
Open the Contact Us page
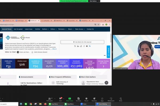(x=90, y=29)
